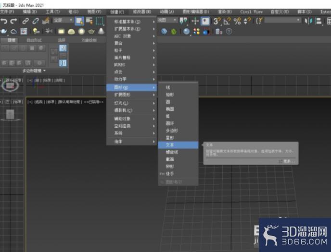Select the Unlink broken-chain icon
This screenshot has height=252, width=331.
coord(36,21)
